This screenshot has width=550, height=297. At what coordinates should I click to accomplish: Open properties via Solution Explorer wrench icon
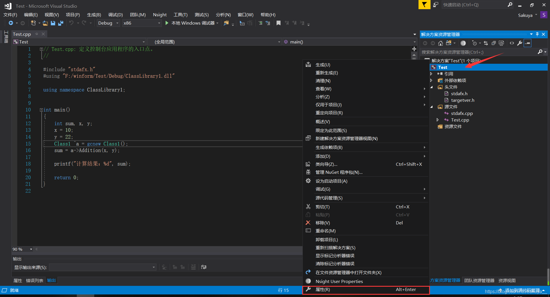[x=520, y=43]
